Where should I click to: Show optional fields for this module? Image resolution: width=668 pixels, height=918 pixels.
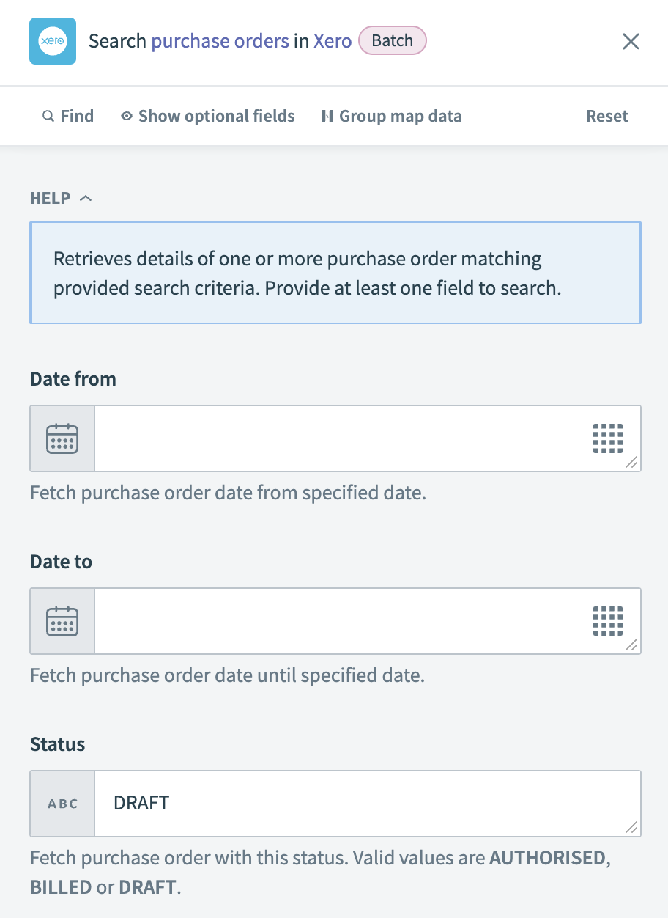(215, 116)
